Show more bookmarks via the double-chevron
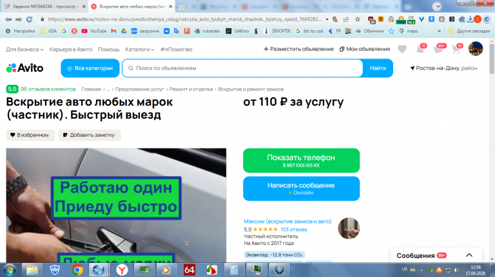Image resolution: width=495 pixels, height=277 pixels. (439, 31)
